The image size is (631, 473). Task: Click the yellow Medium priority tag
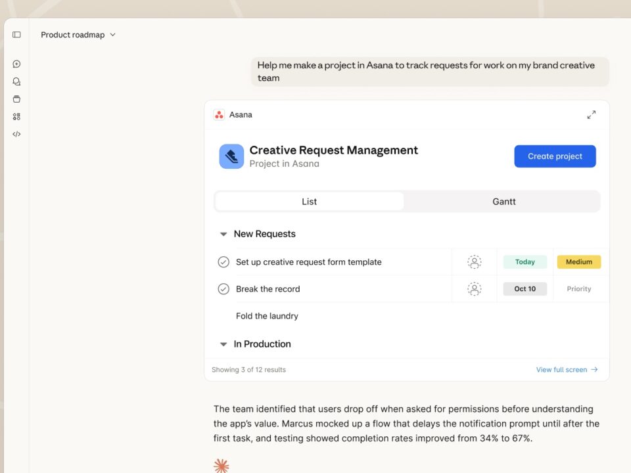(578, 262)
